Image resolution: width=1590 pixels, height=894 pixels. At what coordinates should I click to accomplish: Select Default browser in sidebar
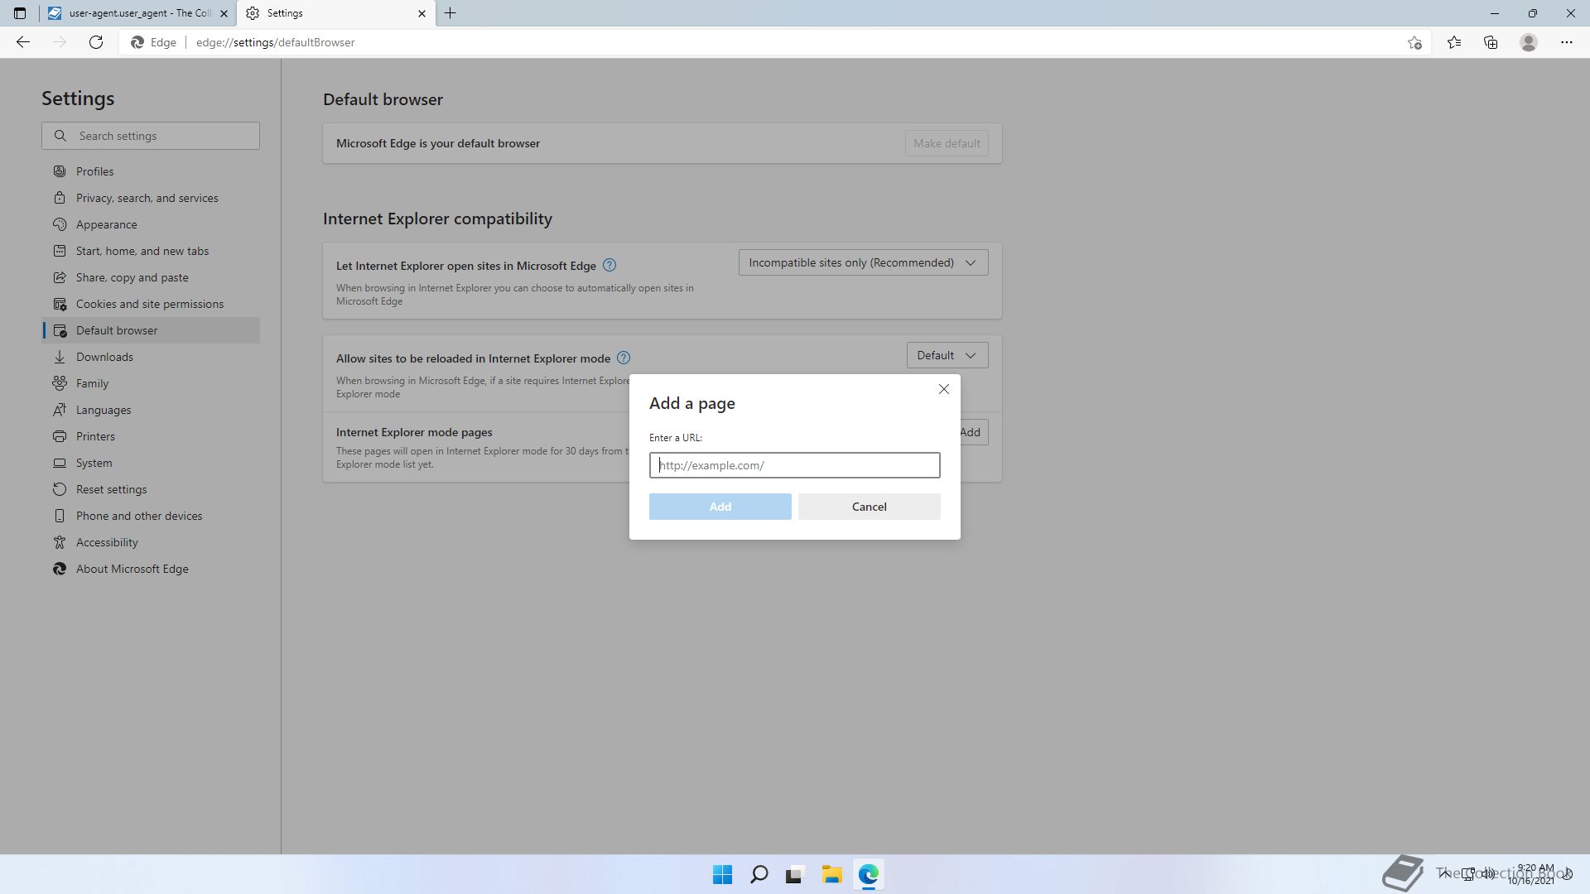[151, 330]
